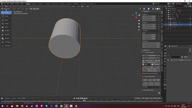The width and height of the screenshot is (192, 108).
Task: Activate the Move tool
Action: (x=6, y=20)
